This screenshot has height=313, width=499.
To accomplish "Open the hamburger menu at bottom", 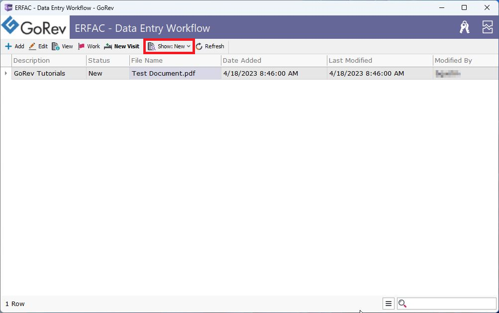I will click(388, 304).
